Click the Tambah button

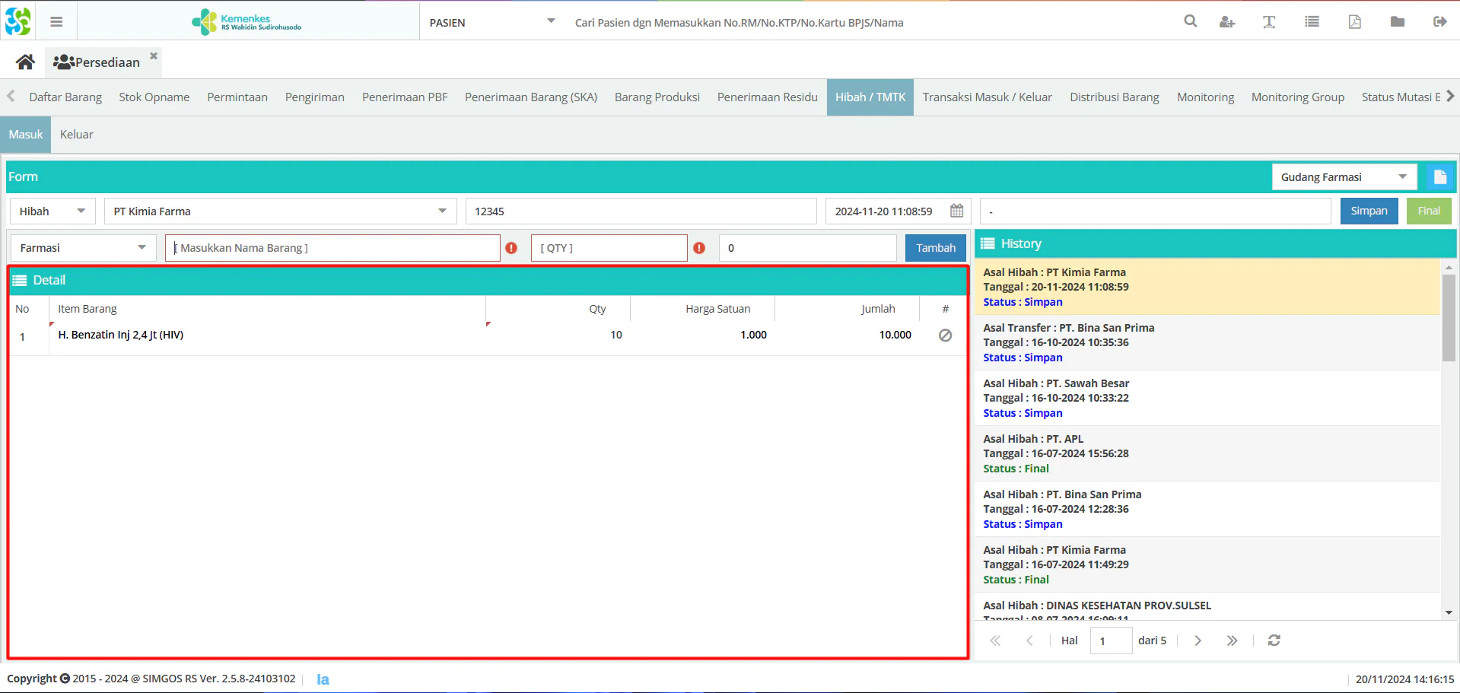pos(936,248)
